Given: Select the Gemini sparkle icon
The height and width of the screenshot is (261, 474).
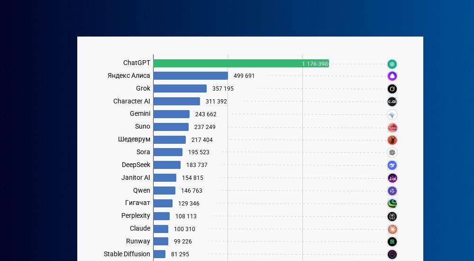Looking at the screenshot, I should pyautogui.click(x=392, y=114).
